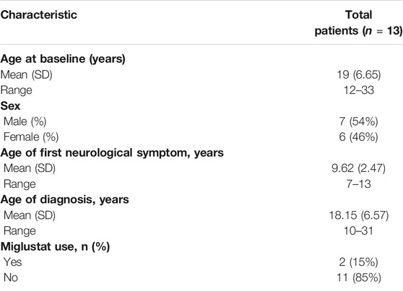
Task: Click the range value 10–31
Action: pos(358,231)
